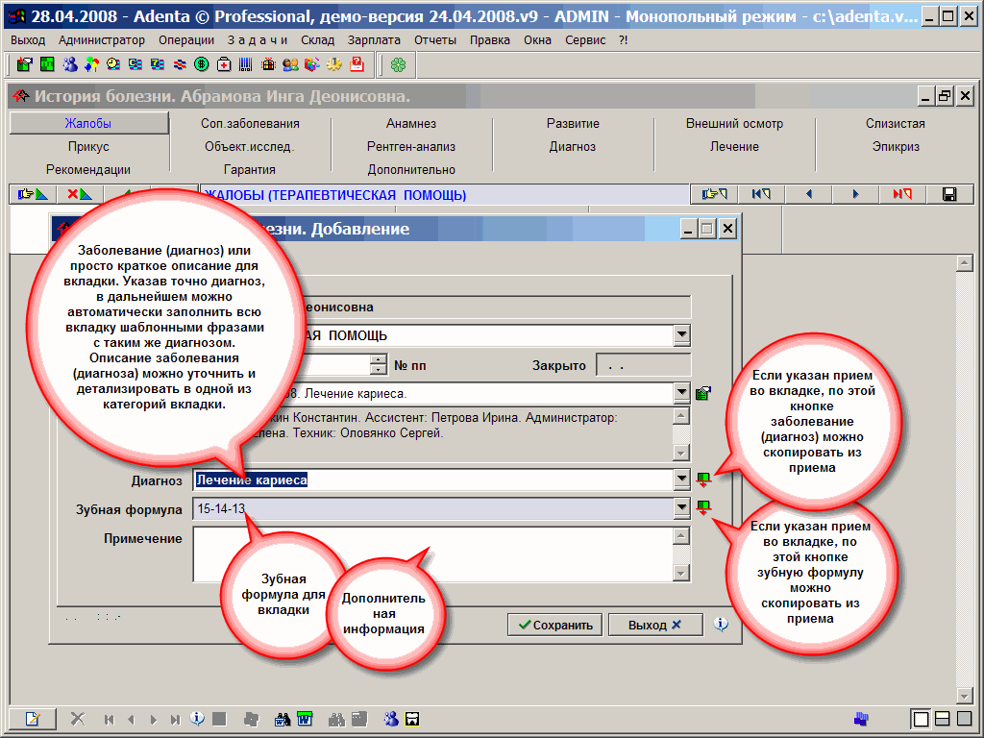Open the Зубная формула dropdown list

point(681,508)
